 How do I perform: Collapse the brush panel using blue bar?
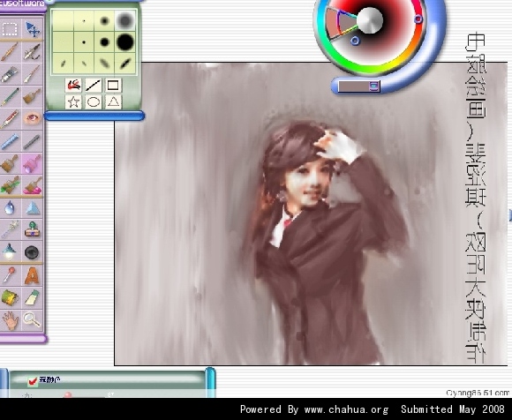coord(94,116)
